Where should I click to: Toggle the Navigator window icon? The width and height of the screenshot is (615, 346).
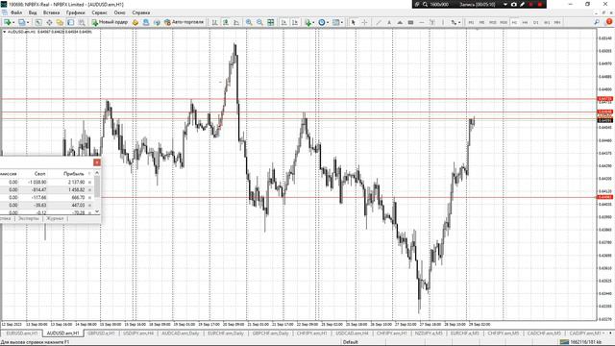tap(60, 22)
